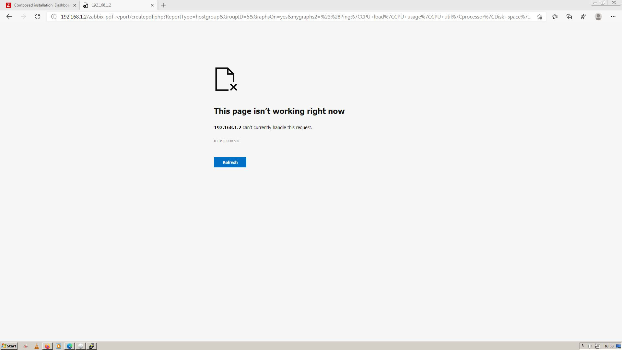Click the address bar URL
Viewport: 622px width, 350px height.
point(296,17)
